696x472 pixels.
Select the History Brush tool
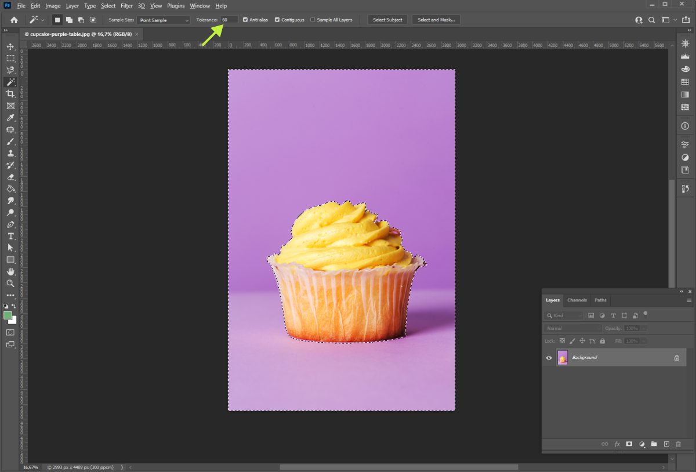(x=10, y=165)
